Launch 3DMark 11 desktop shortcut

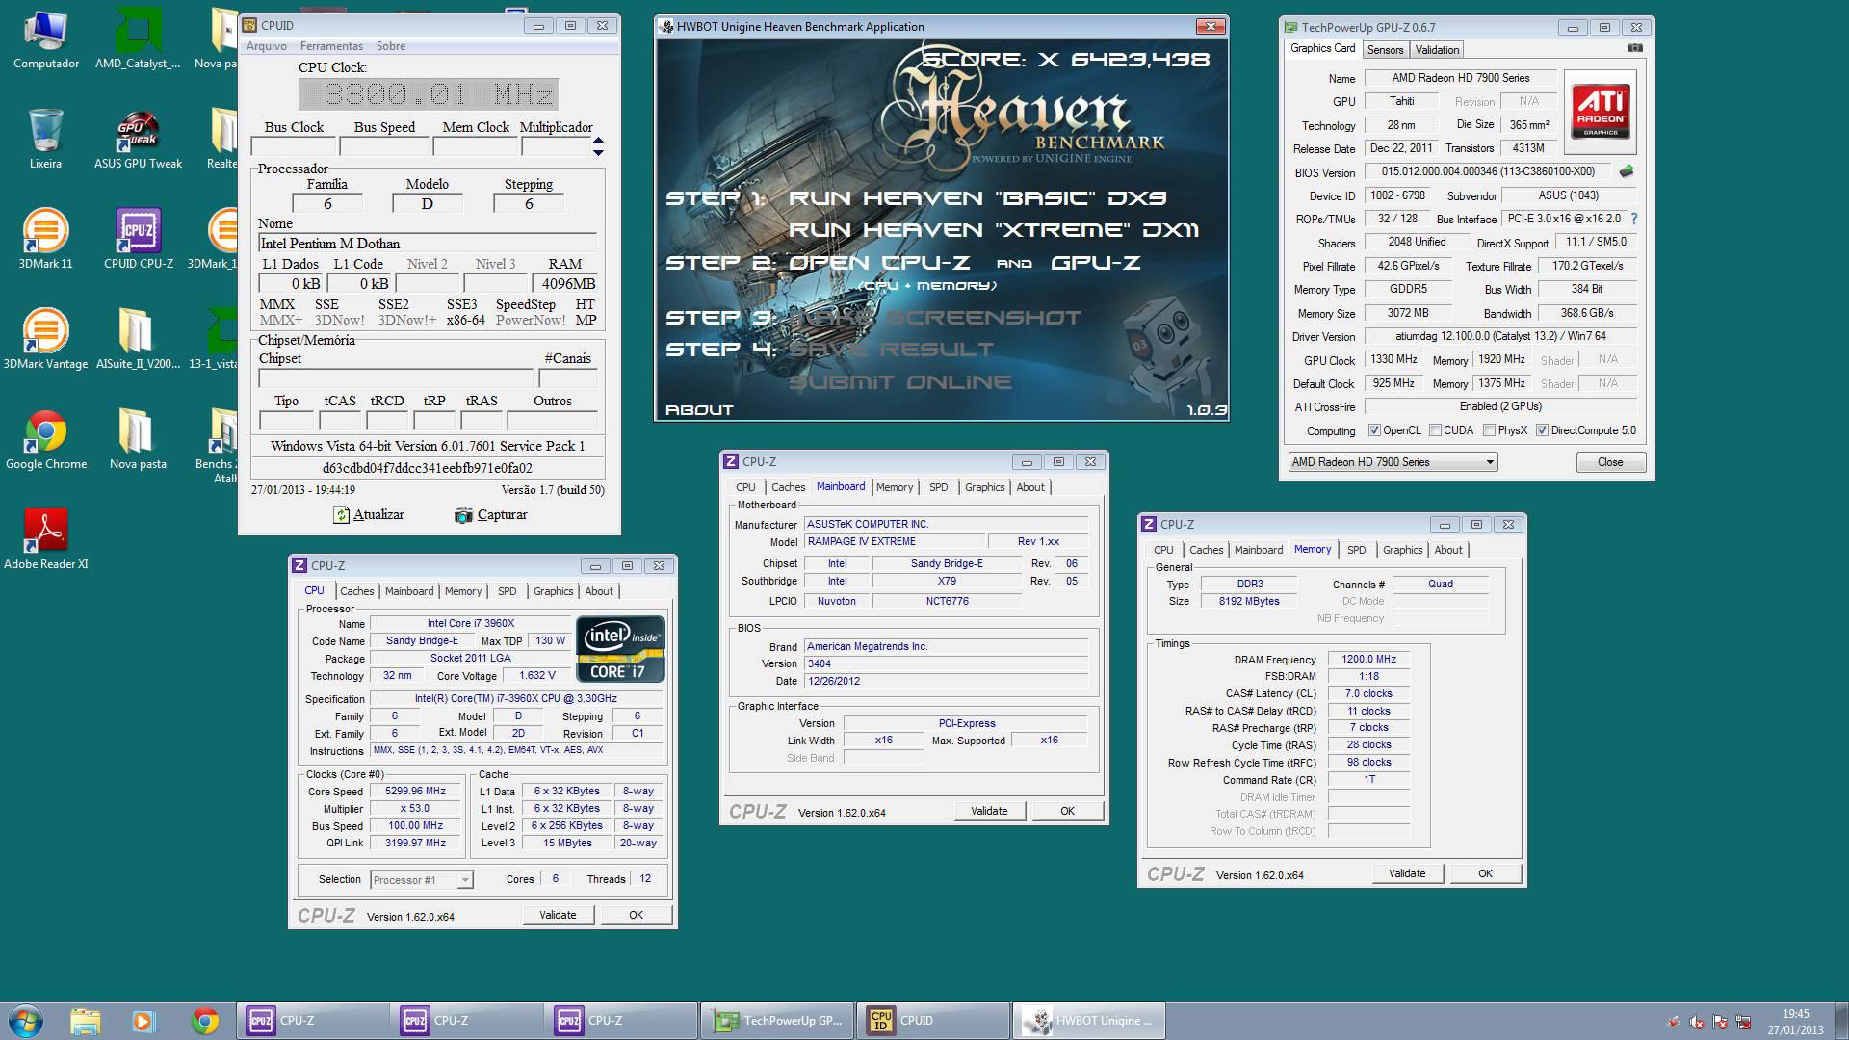tap(45, 239)
